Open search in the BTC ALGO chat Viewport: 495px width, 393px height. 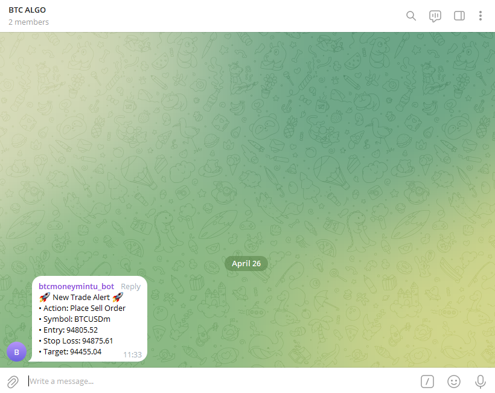click(410, 16)
